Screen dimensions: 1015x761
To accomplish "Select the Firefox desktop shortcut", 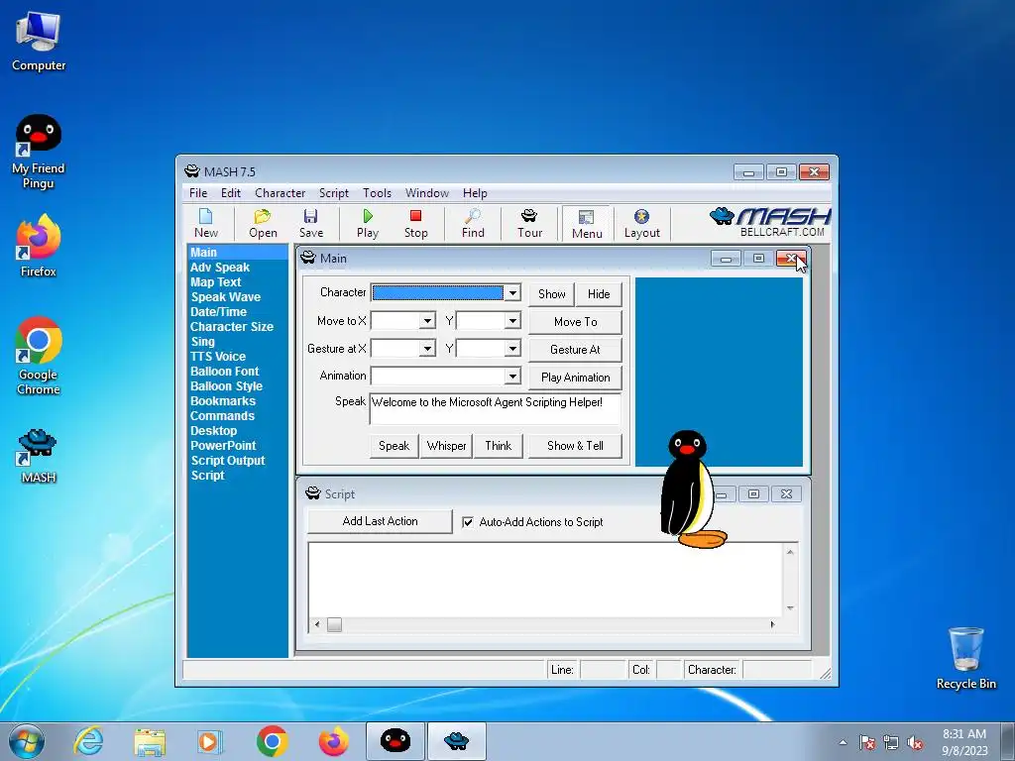I will point(39,246).
